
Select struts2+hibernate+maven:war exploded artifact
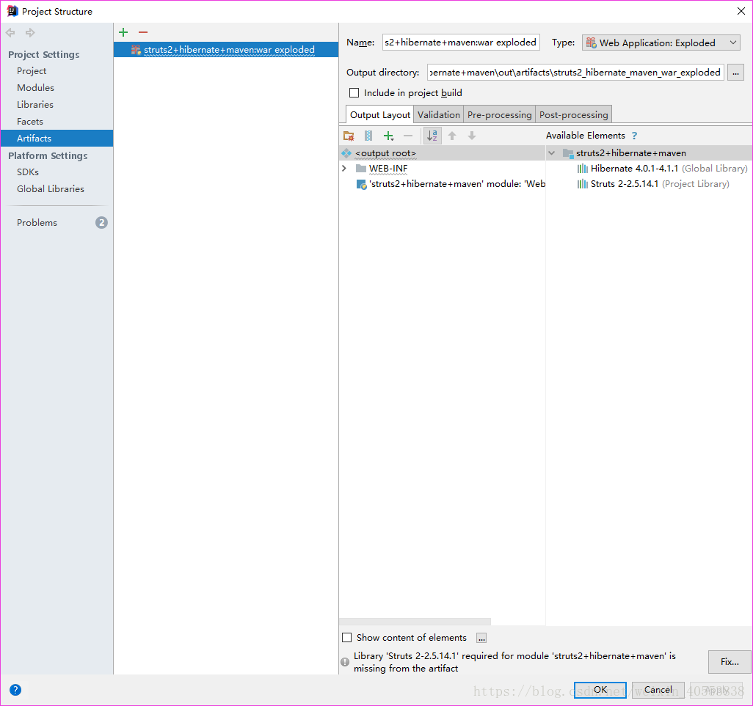(x=226, y=49)
